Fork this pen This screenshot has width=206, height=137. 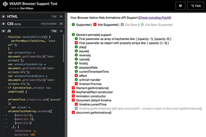point(196,6)
